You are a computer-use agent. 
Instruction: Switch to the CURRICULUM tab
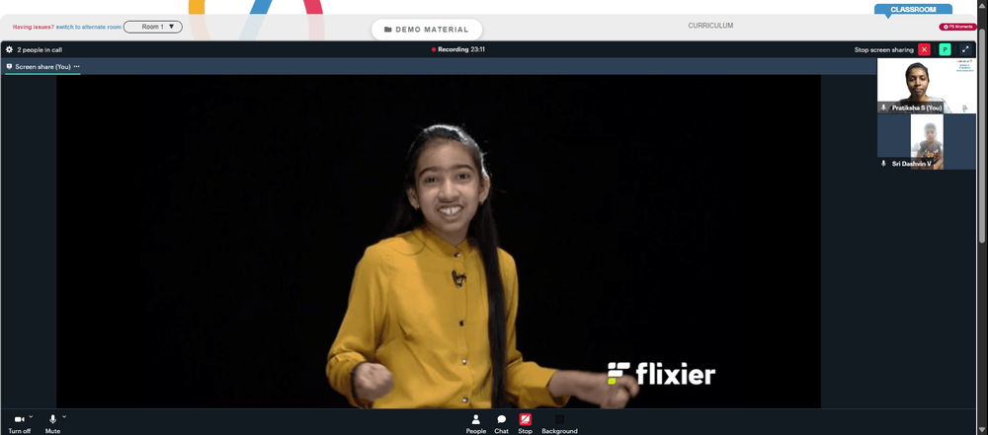pos(710,26)
